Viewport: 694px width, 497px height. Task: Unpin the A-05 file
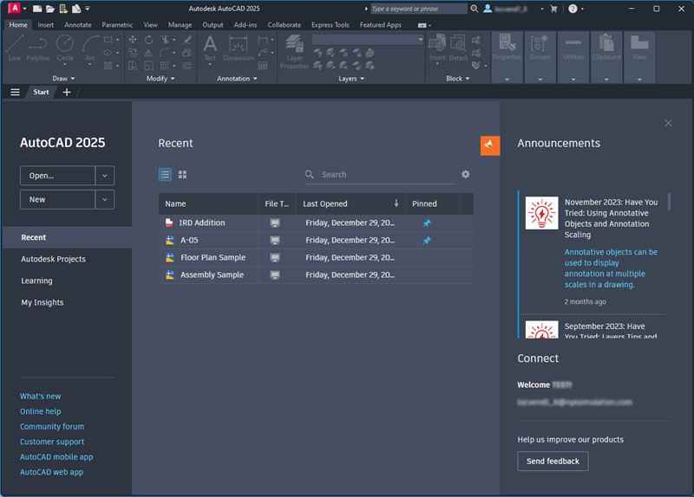coord(427,241)
